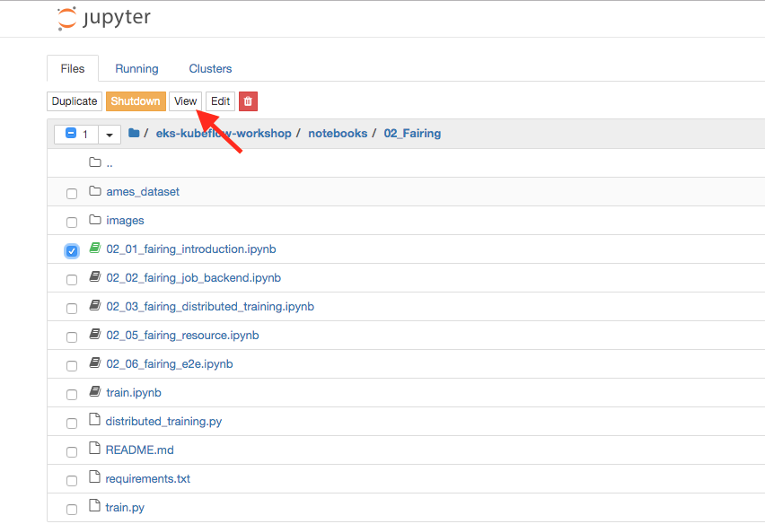
Task: Toggle the select-all checkbox showing 1
Action: click(71, 135)
